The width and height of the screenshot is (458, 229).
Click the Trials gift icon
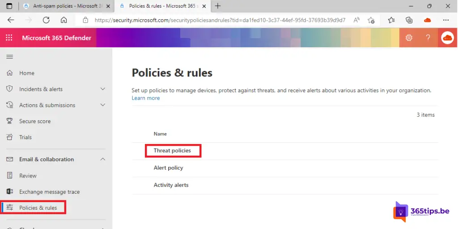click(x=10, y=137)
